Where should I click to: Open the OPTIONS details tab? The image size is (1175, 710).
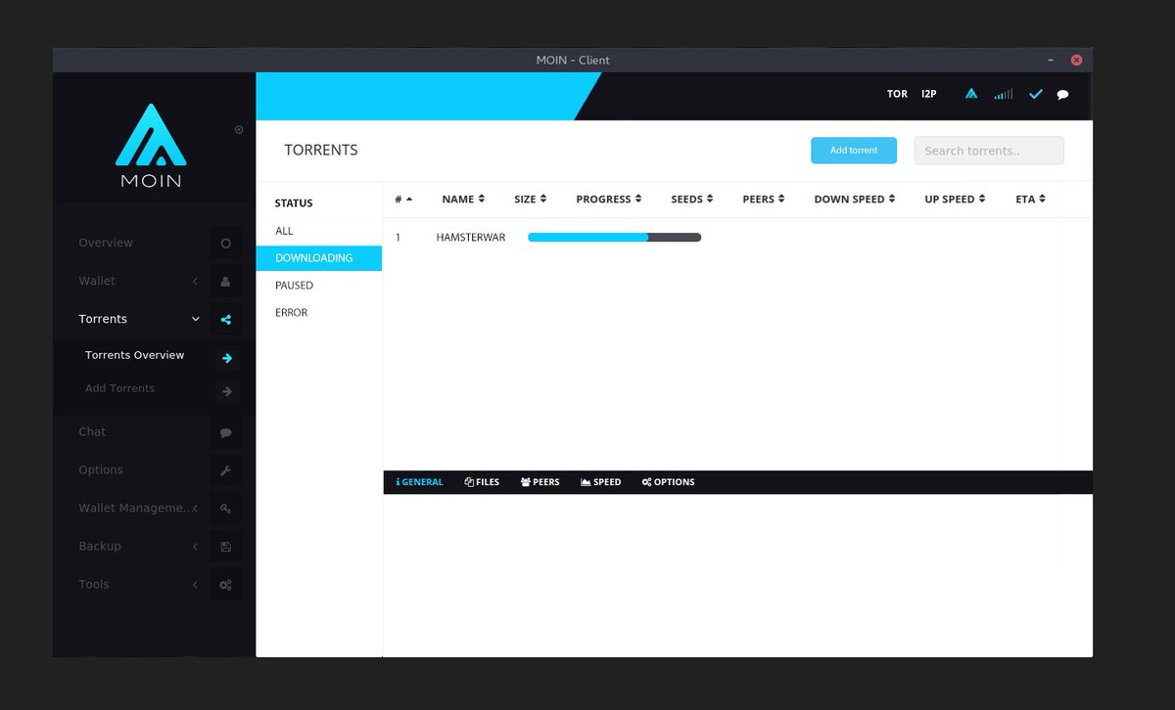click(668, 482)
